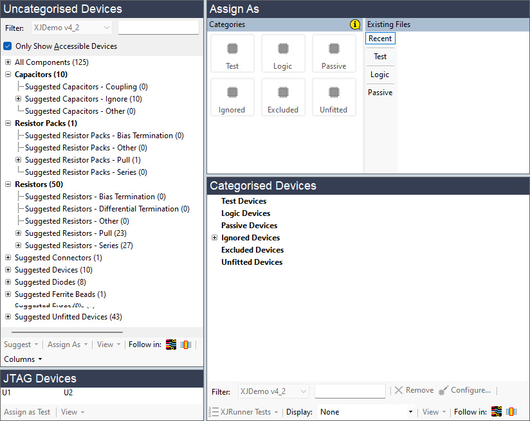Open the Suggest dropdown menu
530x421 pixels.
(x=21, y=345)
